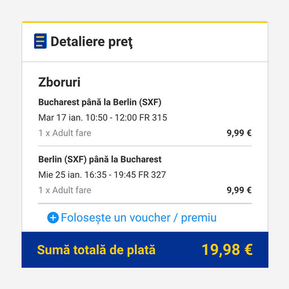This screenshot has height=289, width=289.
Task: Select the 'Berlin (SXF) până la Bucharest' route
Action: (x=99, y=159)
